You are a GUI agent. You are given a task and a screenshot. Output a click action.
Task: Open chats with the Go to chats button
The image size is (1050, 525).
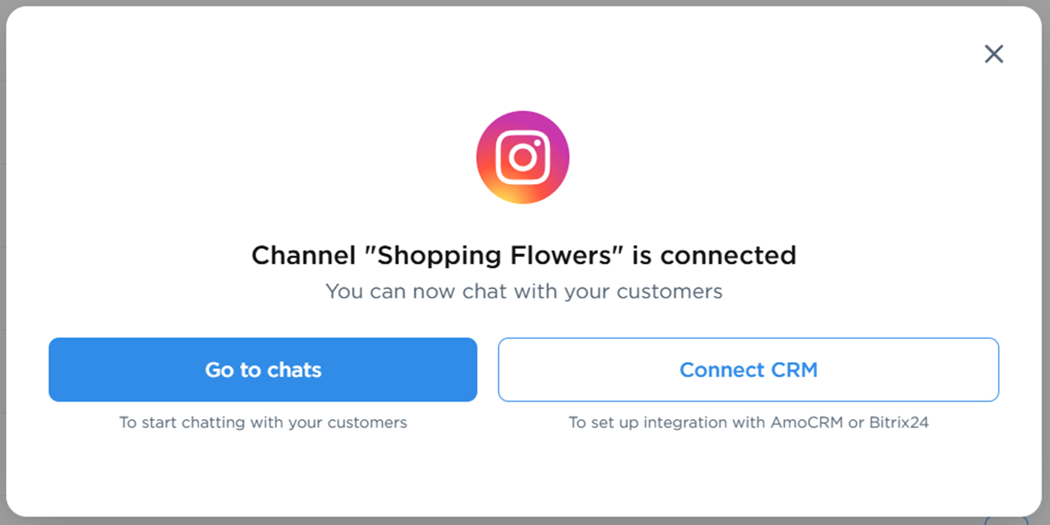pos(263,370)
